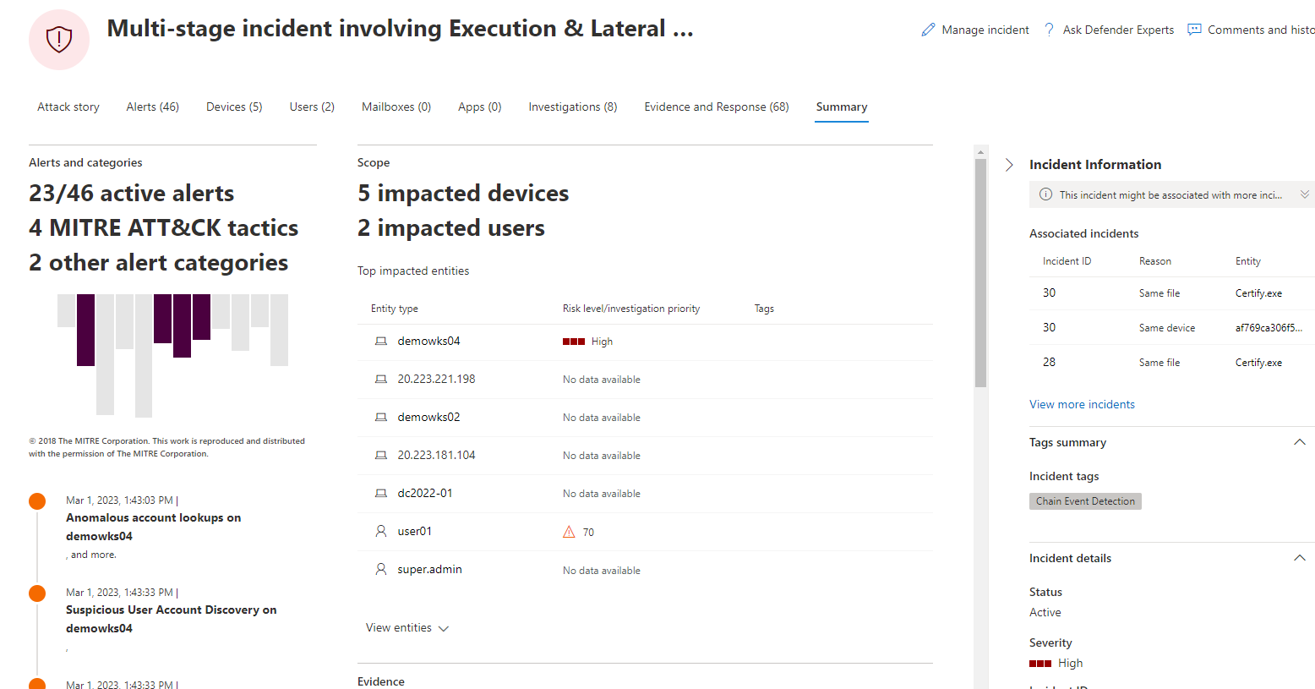
Task: Click the Ask Defender Experts question icon
Action: [x=1049, y=30]
